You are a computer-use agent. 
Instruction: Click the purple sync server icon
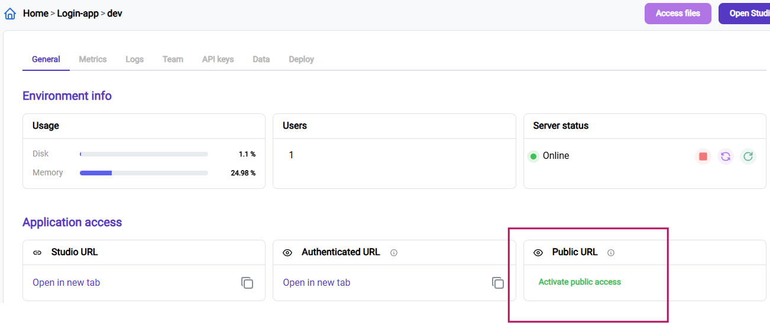[726, 156]
